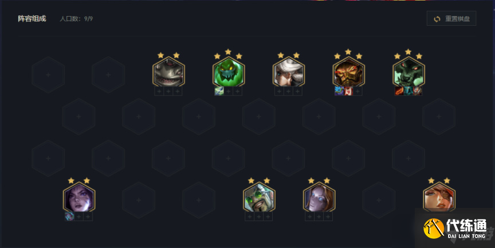495x248 pixels.
Task: Add an item to Camille's middle slot
Action: click(x=289, y=91)
